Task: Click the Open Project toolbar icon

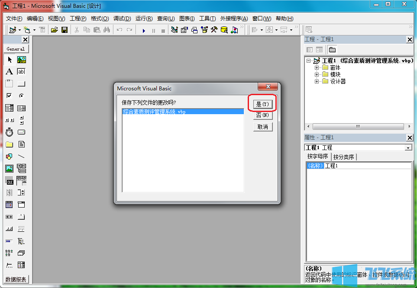Action: coord(54,30)
